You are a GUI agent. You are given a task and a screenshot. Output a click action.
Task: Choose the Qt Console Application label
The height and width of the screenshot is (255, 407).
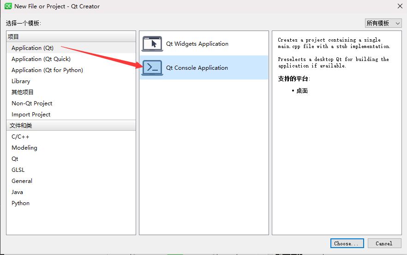click(197, 67)
